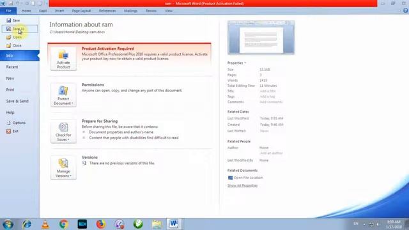Image resolution: width=409 pixels, height=230 pixels.
Task: Open Firefox from taskbar
Action: (x=101, y=224)
